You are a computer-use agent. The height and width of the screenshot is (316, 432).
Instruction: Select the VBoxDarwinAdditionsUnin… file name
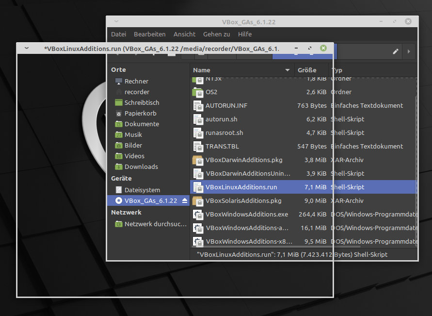tap(248, 173)
